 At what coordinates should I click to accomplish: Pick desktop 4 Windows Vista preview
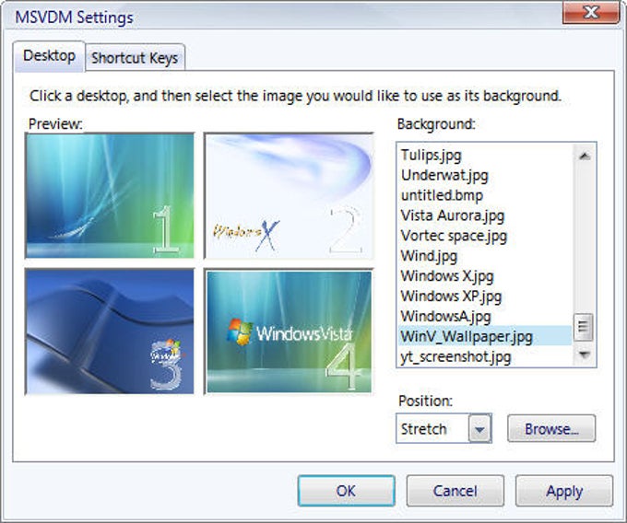coord(289,331)
